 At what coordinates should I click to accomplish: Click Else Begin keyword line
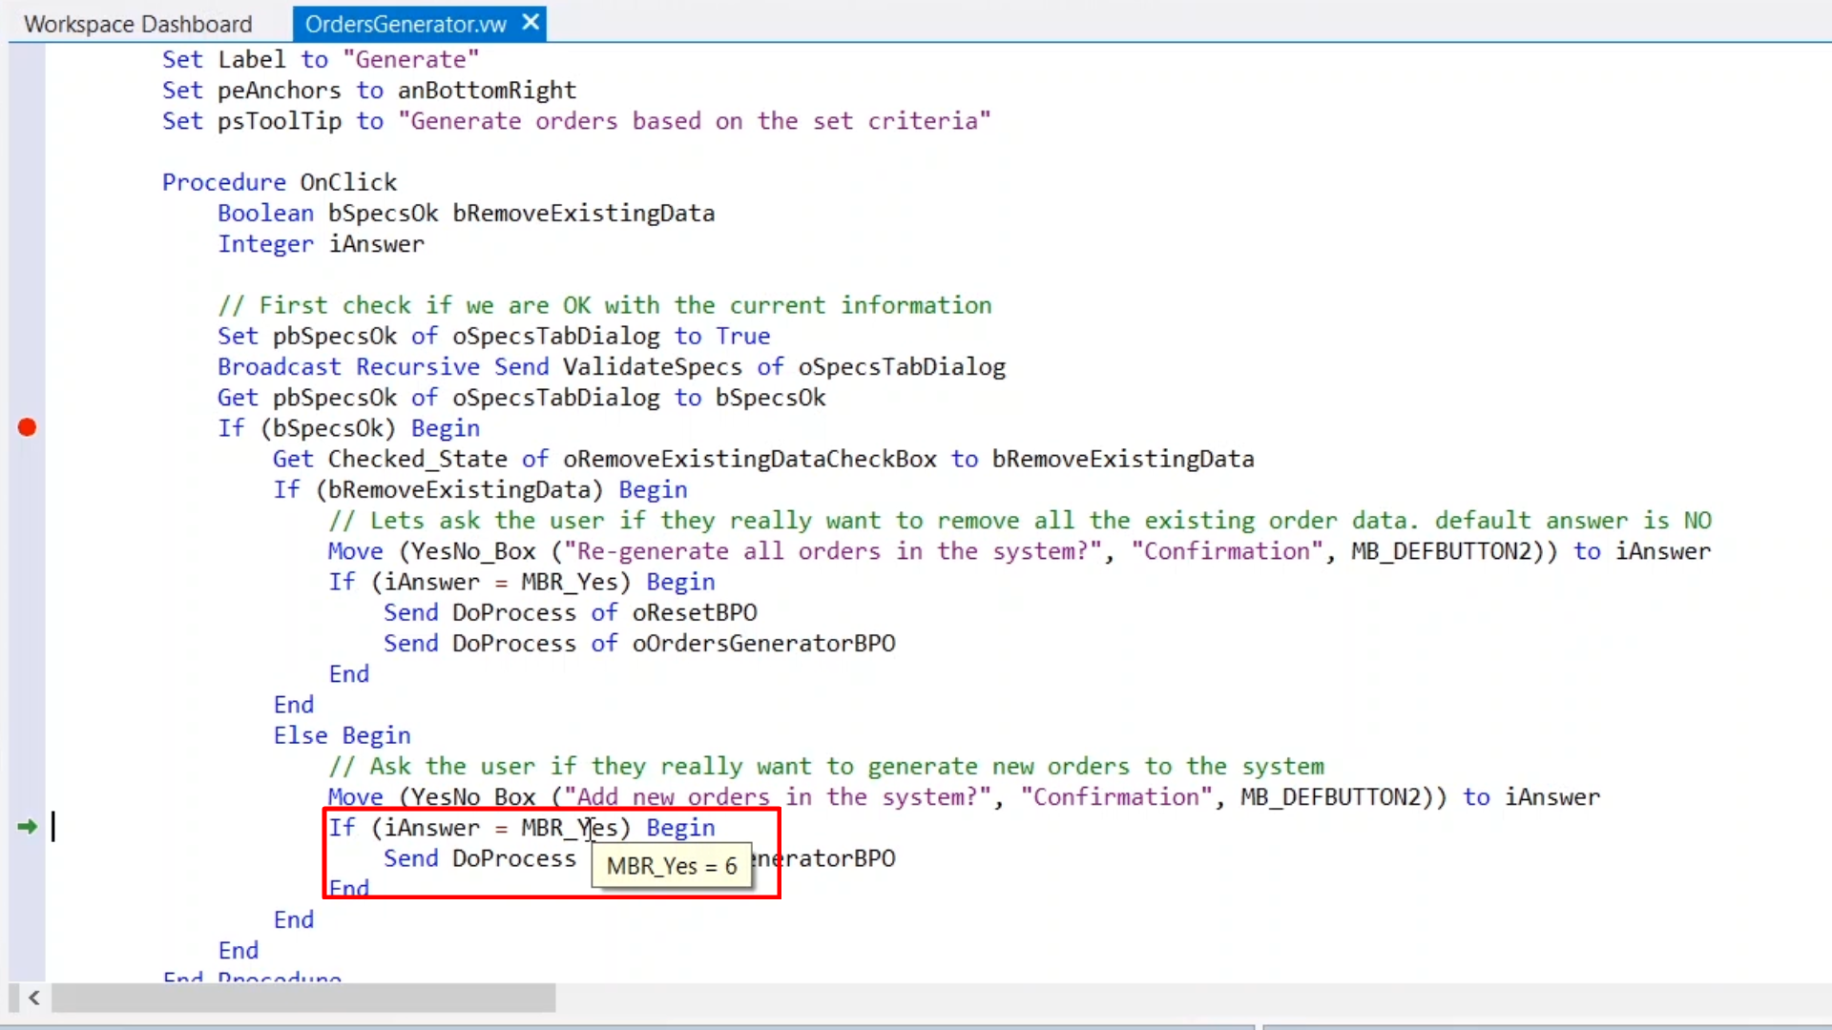coord(342,735)
